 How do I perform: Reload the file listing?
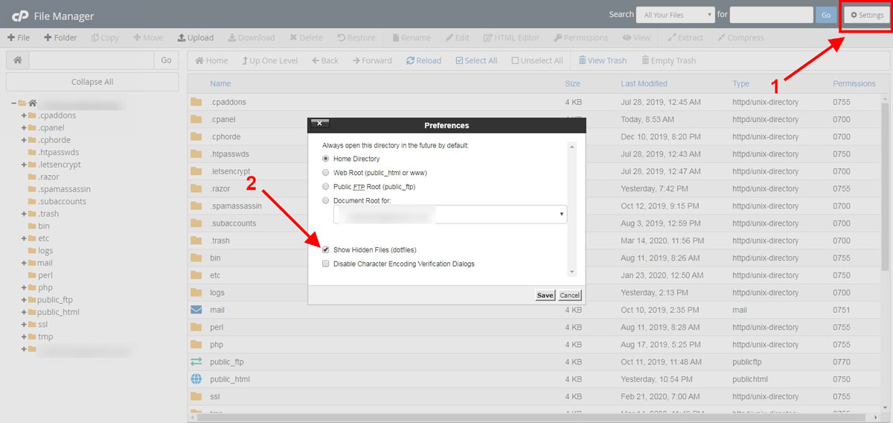(x=423, y=61)
